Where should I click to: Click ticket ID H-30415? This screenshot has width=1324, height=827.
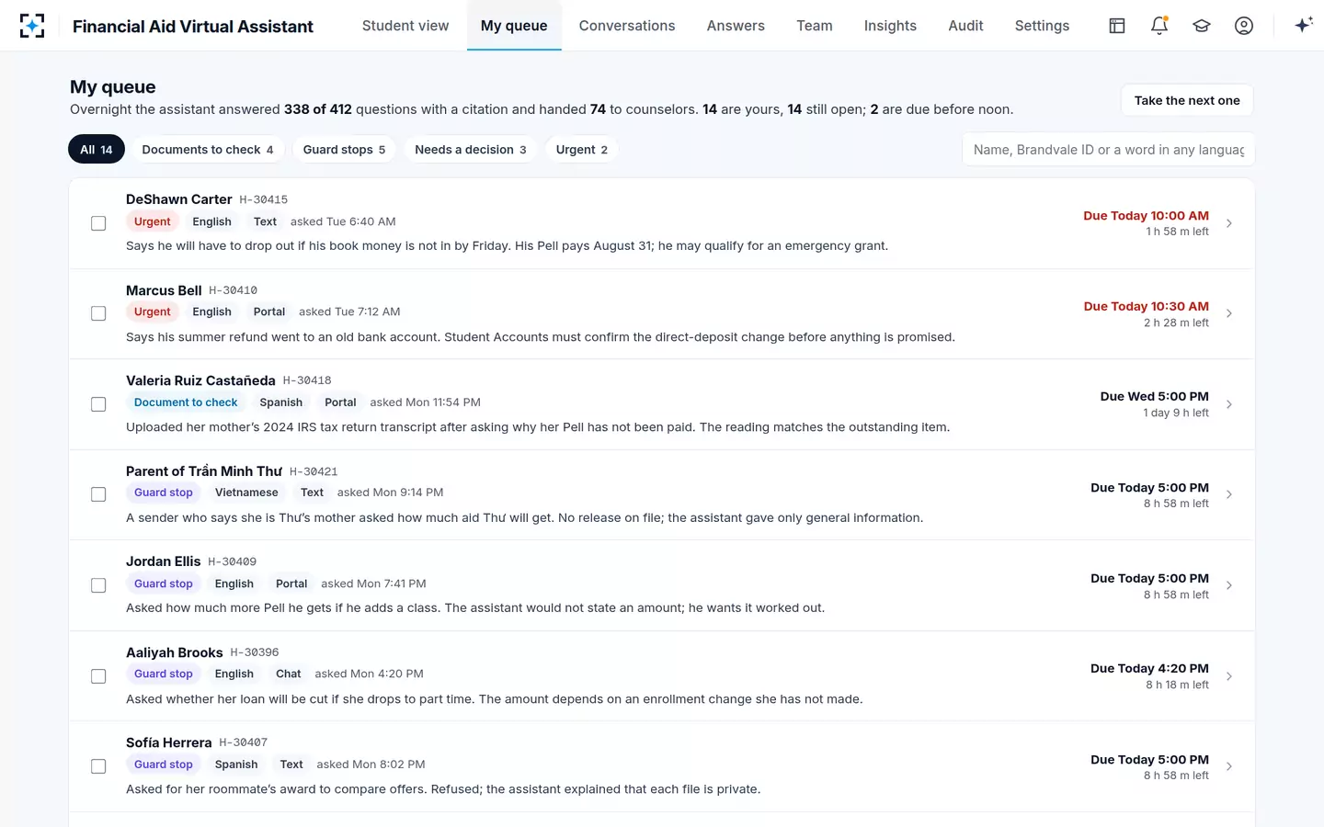[264, 199]
